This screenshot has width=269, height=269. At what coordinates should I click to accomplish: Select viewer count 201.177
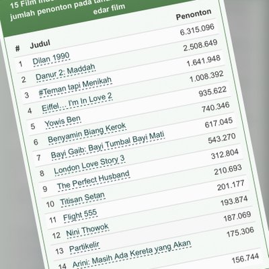[231, 186]
